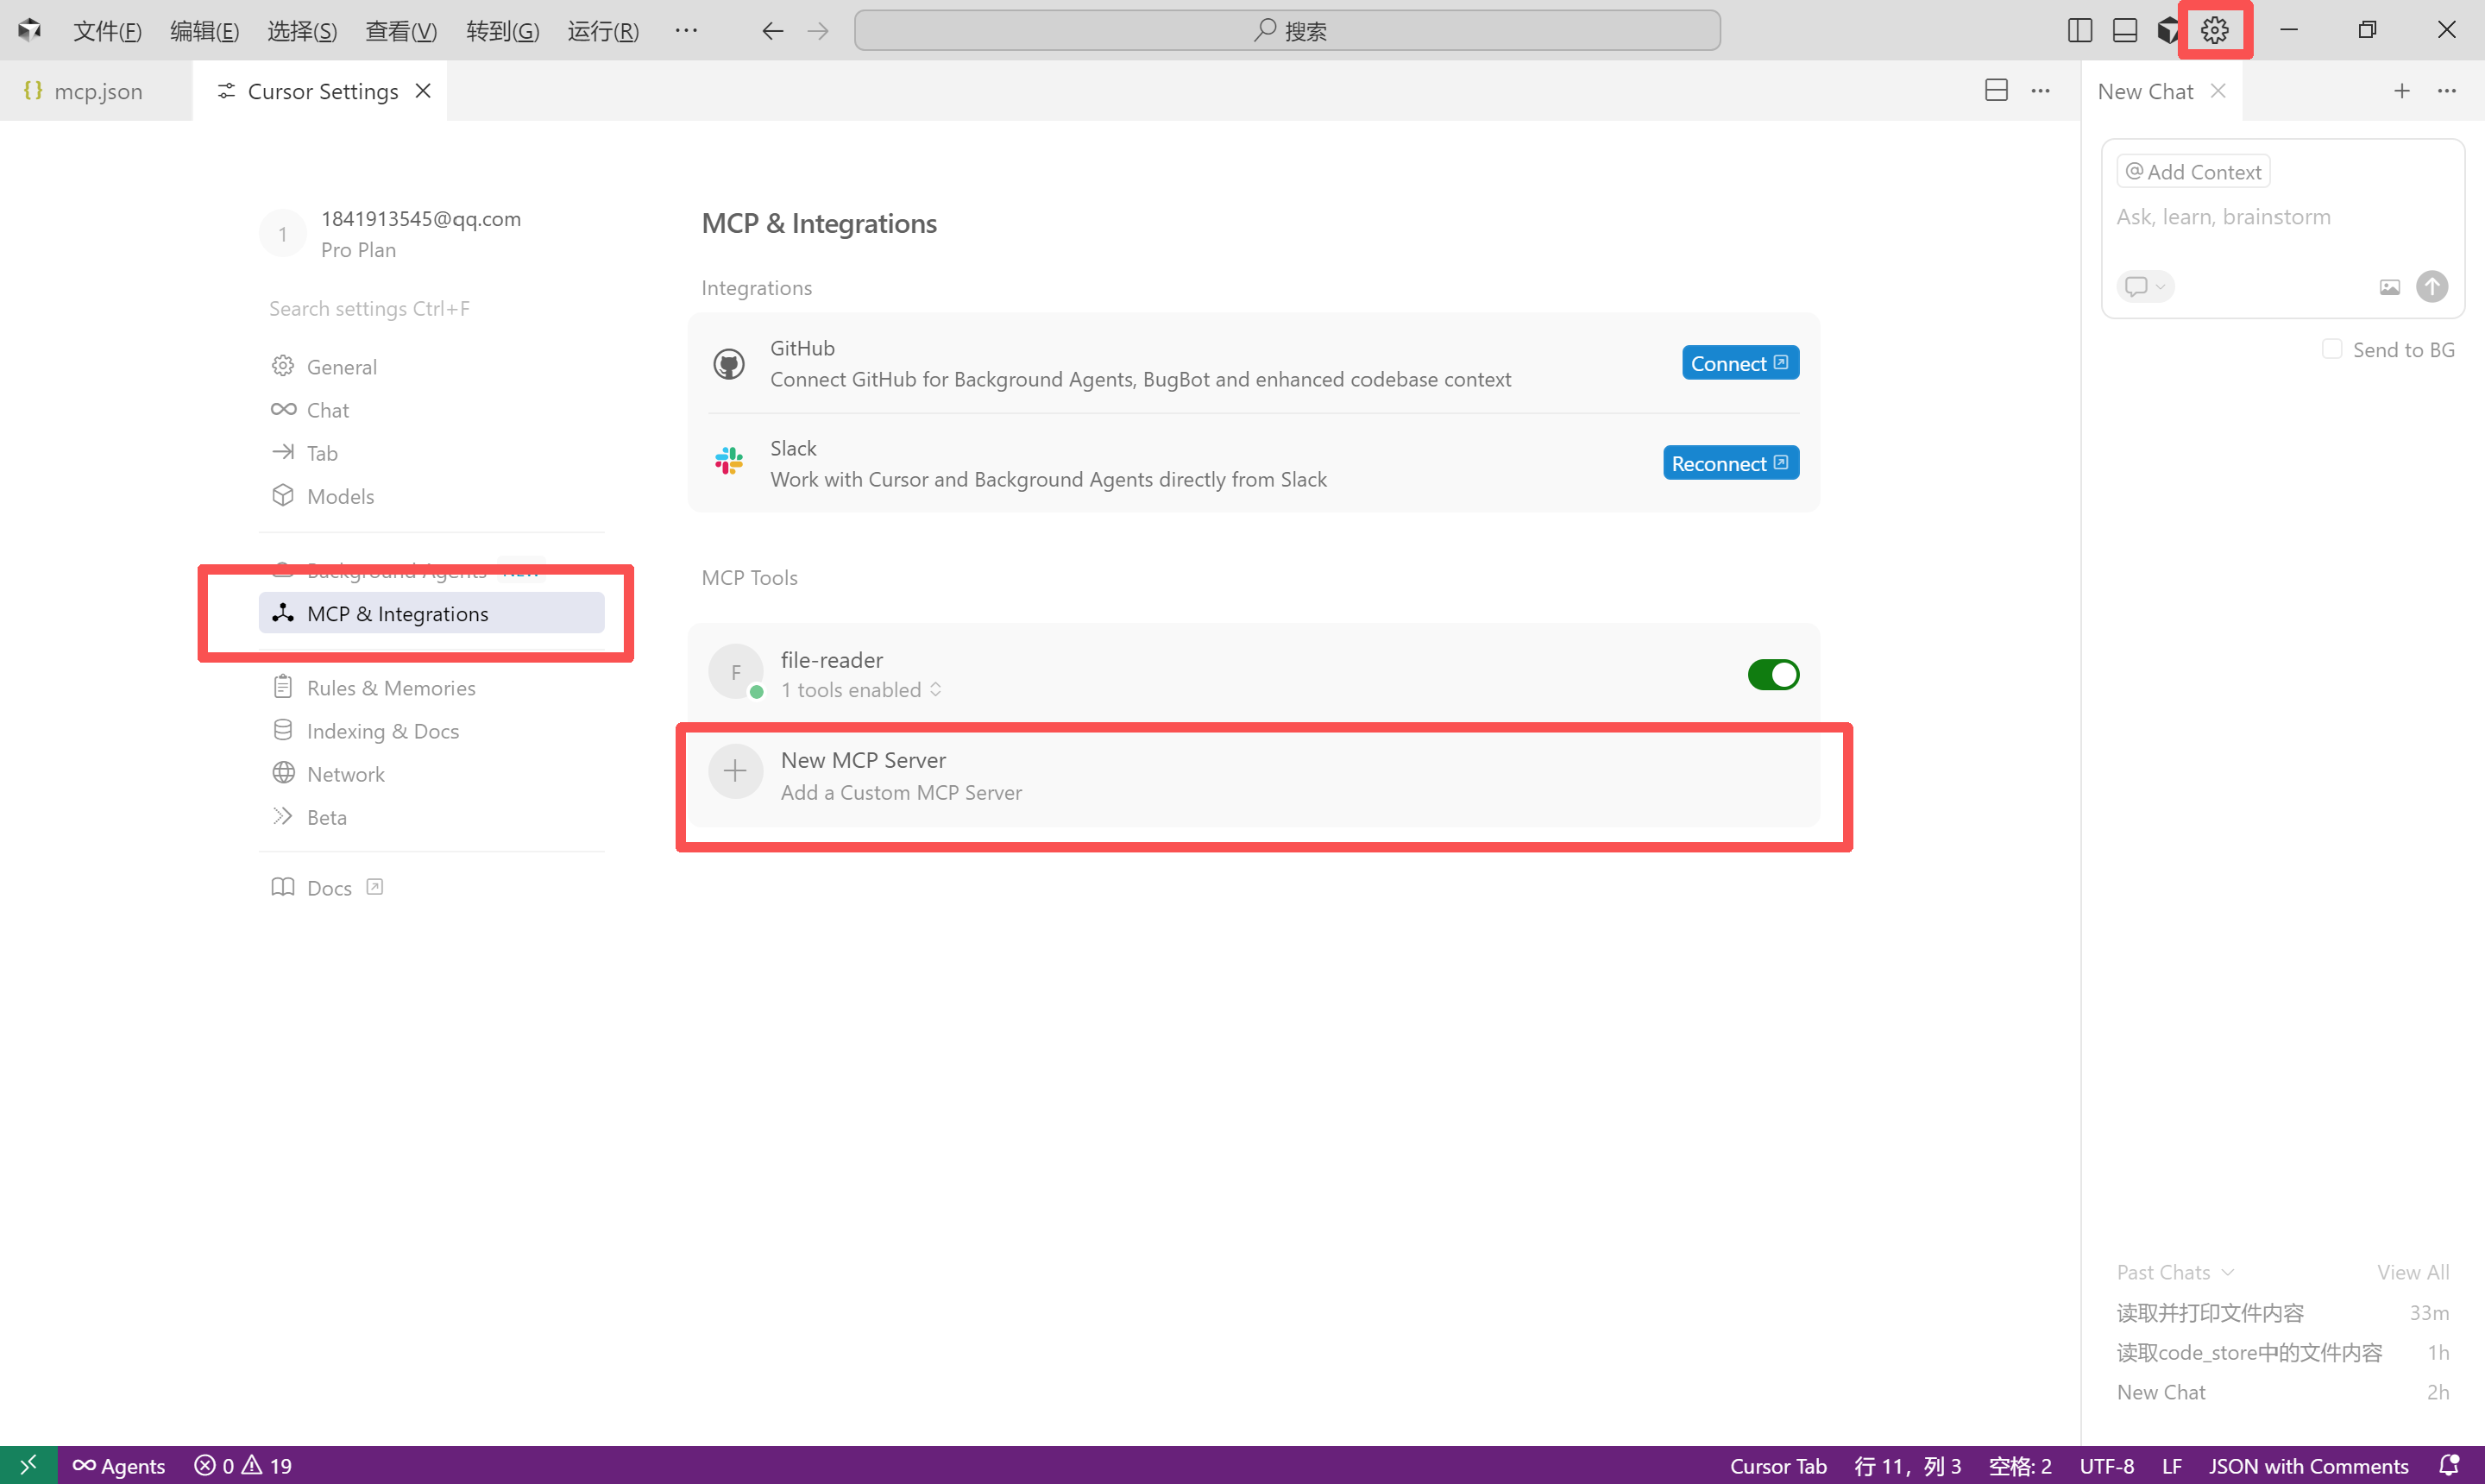2485x1484 pixels.
Task: Toggle the bottom panel layout icon
Action: coord(2124,30)
